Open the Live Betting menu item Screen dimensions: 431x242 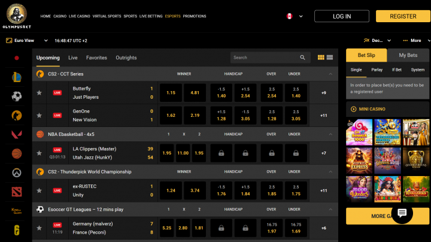(151, 16)
